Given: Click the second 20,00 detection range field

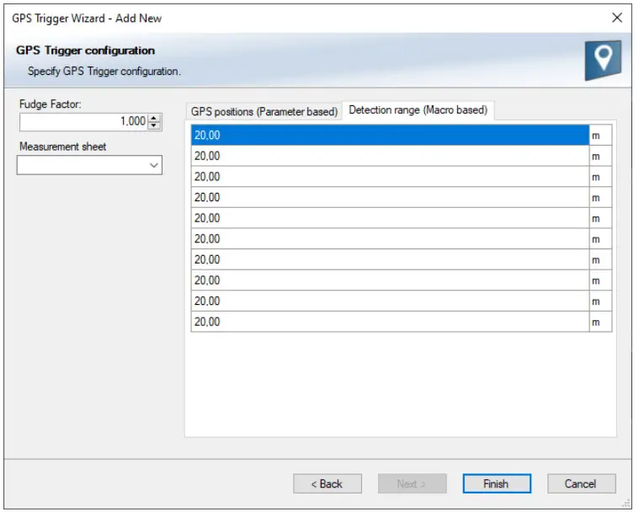Looking at the screenshot, I should 390,156.
